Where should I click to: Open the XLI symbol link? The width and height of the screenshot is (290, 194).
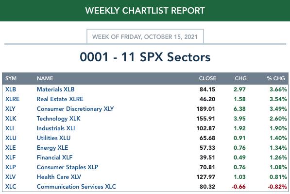point(9,128)
